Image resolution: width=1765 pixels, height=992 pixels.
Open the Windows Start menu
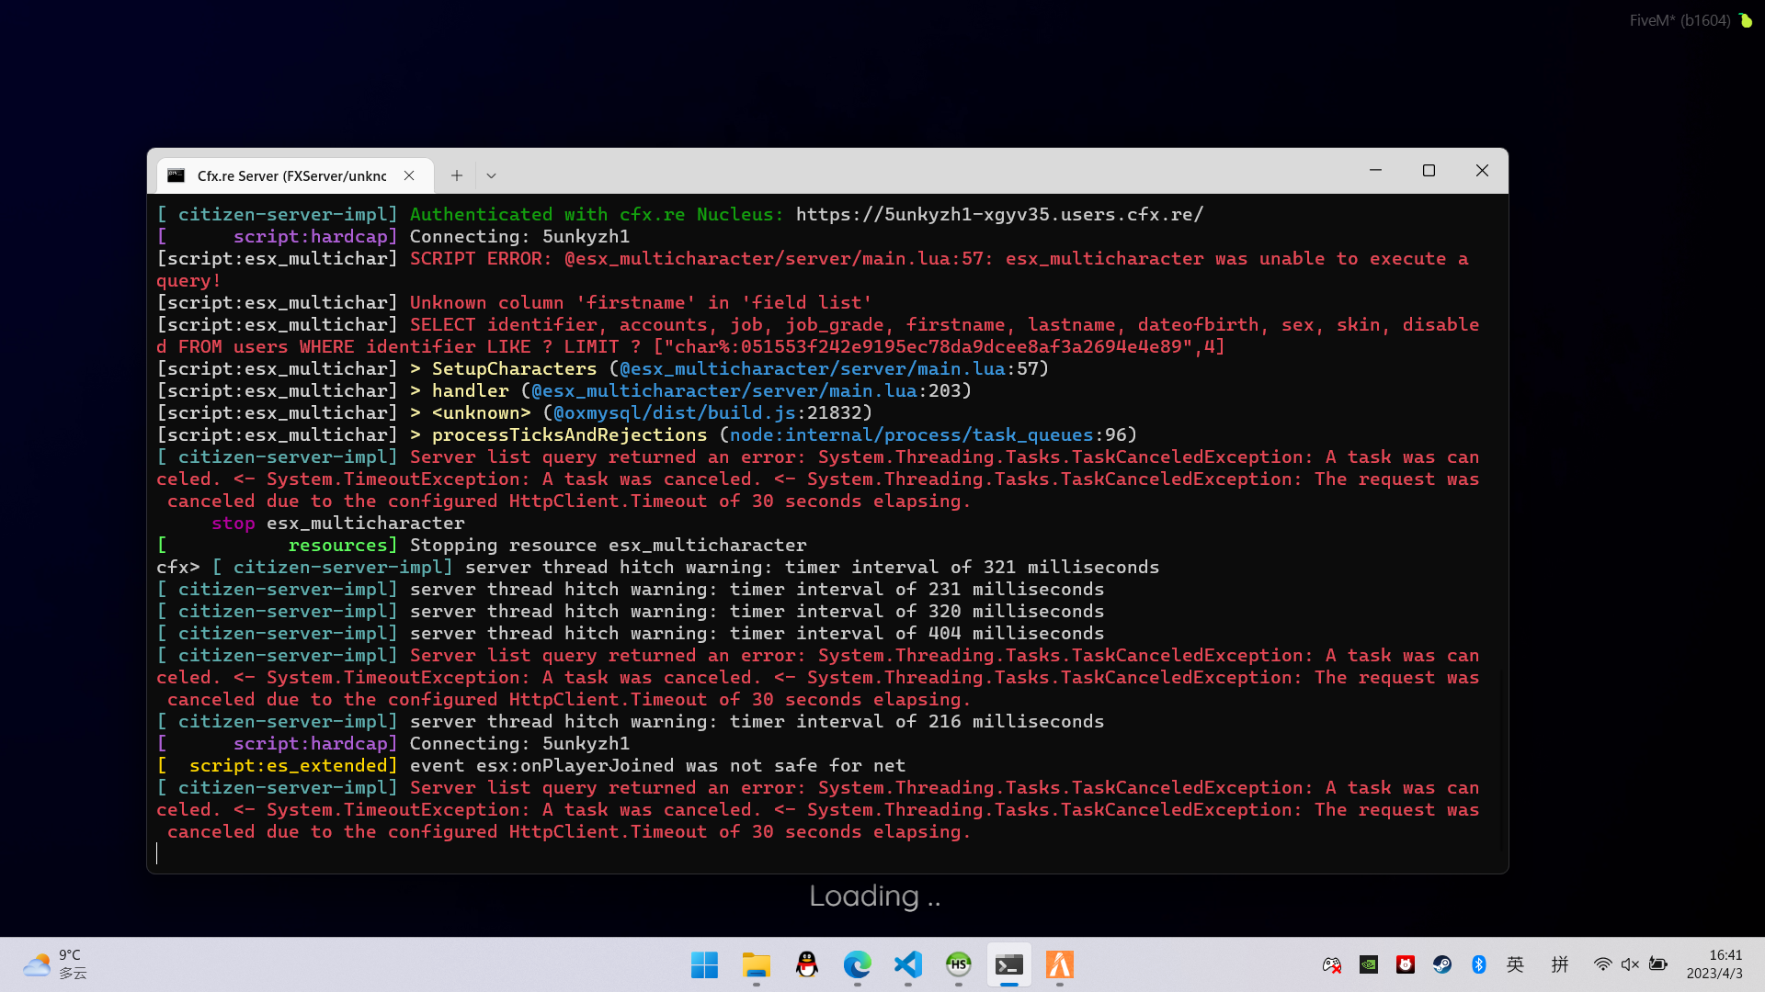coord(705,964)
